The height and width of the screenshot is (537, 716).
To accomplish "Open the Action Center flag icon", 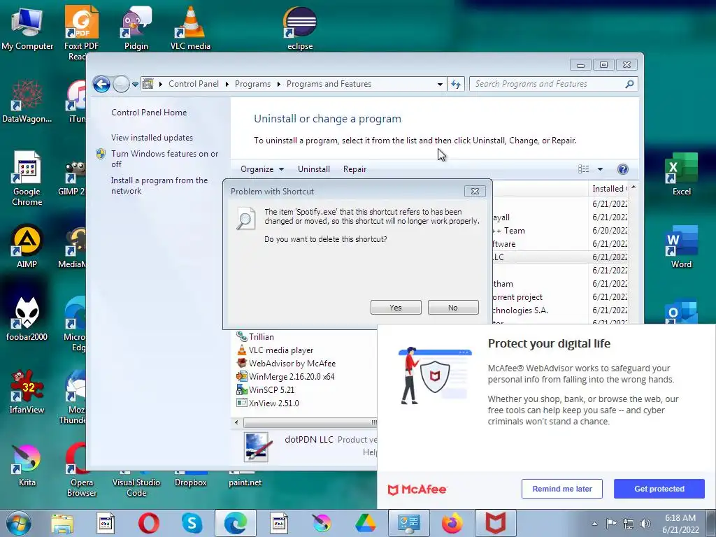I will point(611,524).
